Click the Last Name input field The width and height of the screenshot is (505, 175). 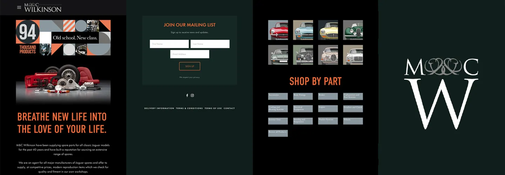coord(210,44)
